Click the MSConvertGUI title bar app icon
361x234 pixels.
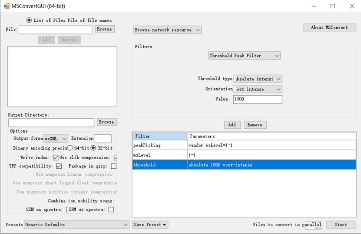pos(7,7)
